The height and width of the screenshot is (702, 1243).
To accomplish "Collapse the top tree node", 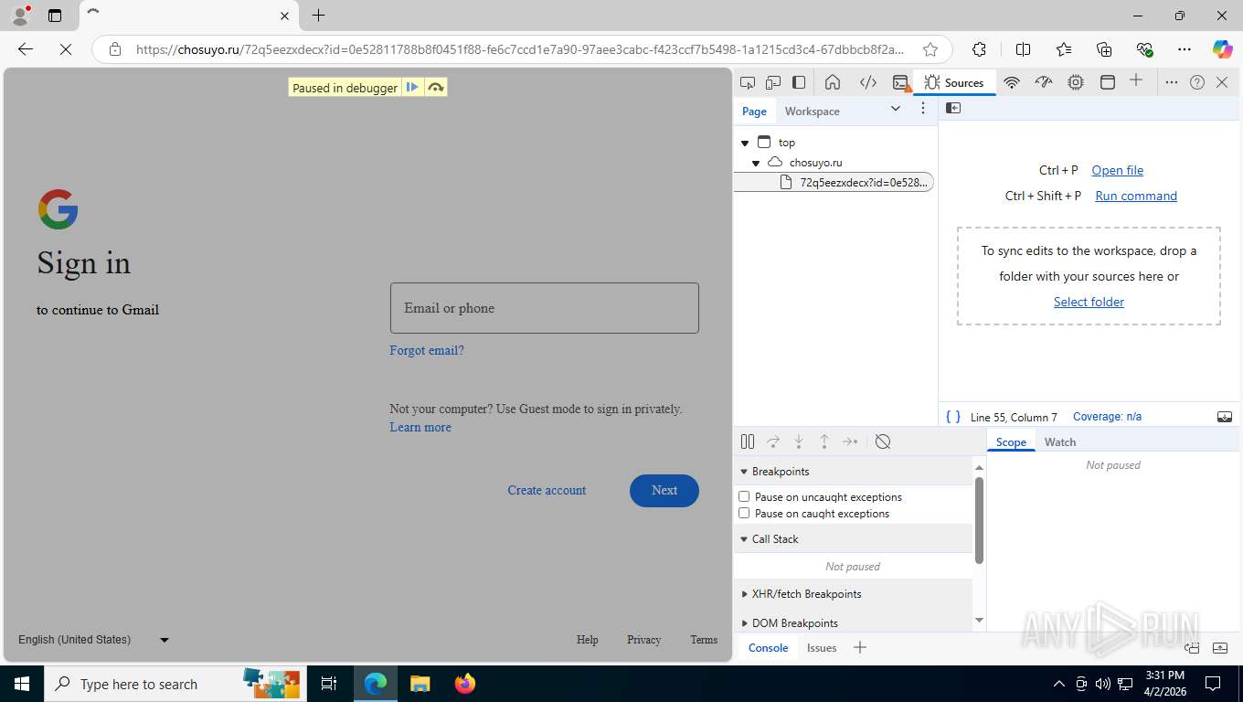I will tap(745, 143).
